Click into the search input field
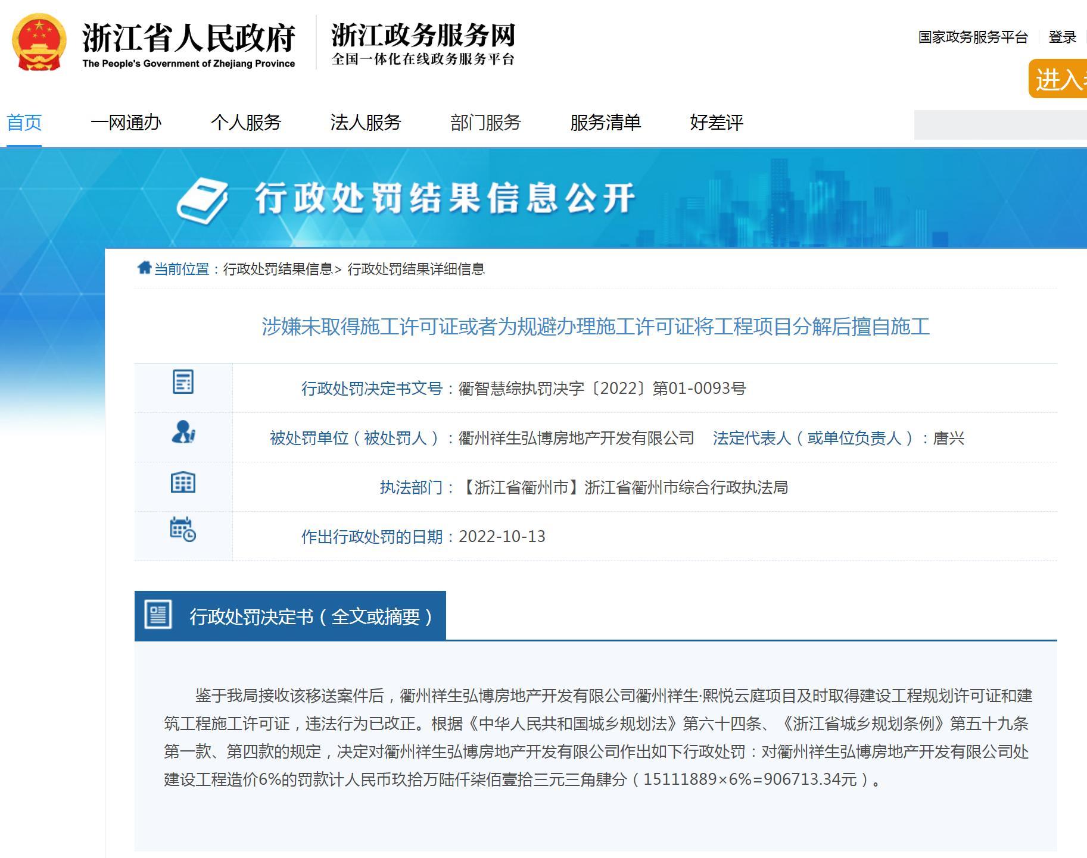Viewport: 1087px width, 858px height. tap(1001, 125)
